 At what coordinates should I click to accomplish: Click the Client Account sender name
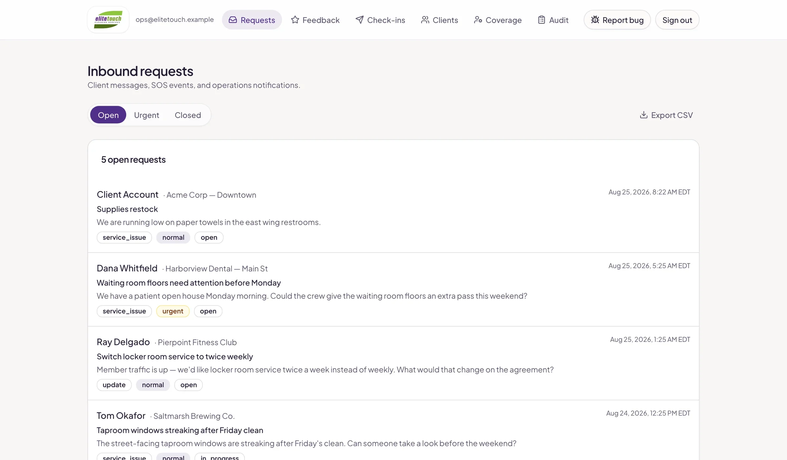[128, 195]
